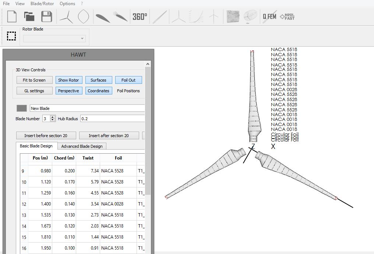The width and height of the screenshot is (374, 254).
Task: Select the airfoil with streamlines icon
Action: coord(120,17)
